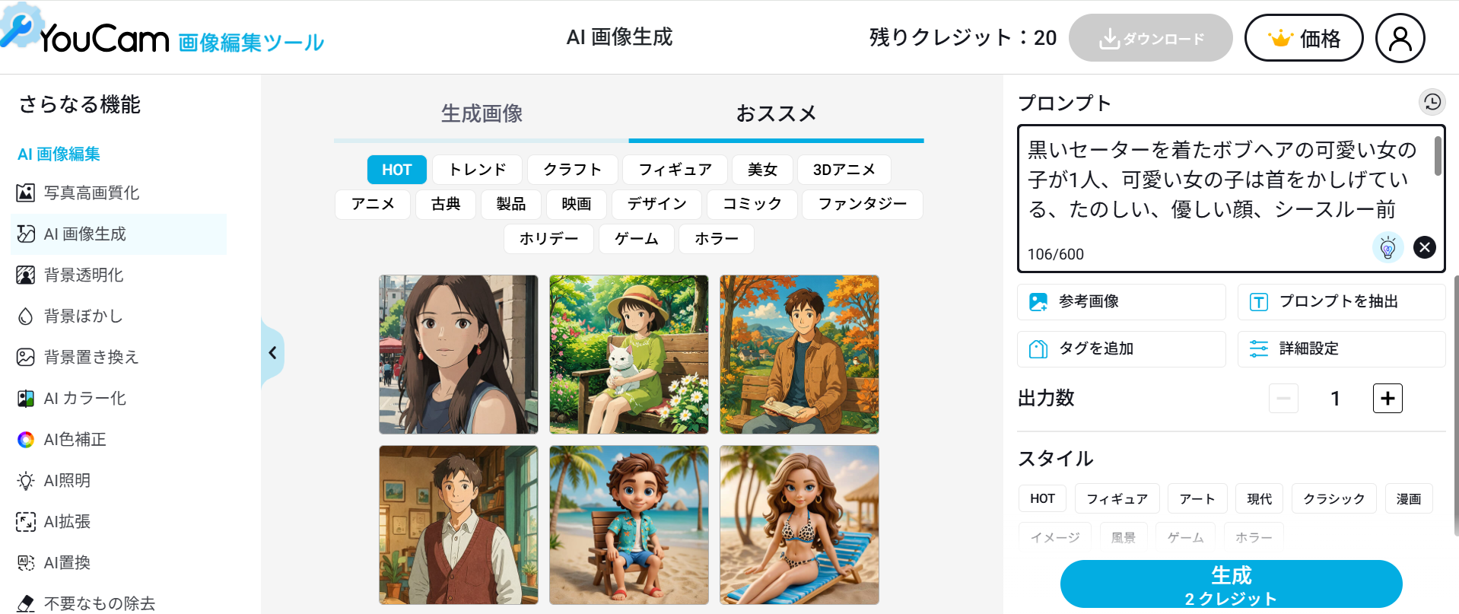
Task: Increase output count with plus button
Action: point(1387,398)
